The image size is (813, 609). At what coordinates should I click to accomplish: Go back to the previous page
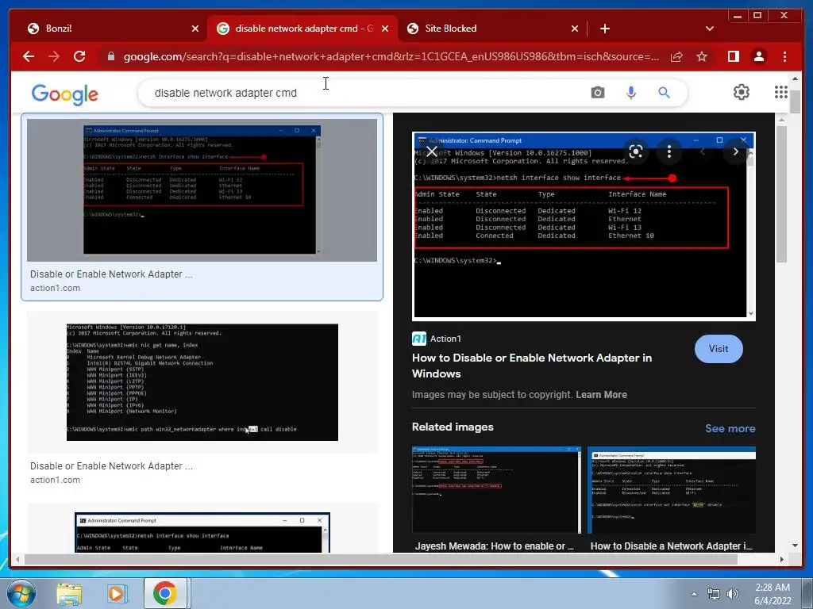(29, 56)
